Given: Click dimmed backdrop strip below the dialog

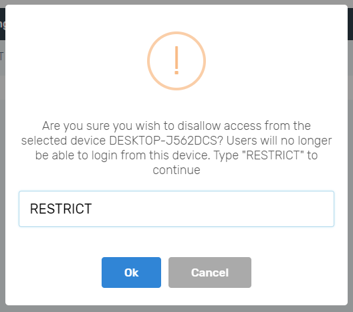Looking at the screenshot, I should point(176,309).
